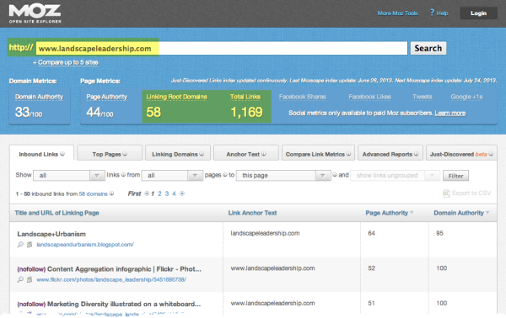The width and height of the screenshot is (506, 318).
Task: Click info icon on the Anchor Text tab
Action: pyautogui.click(x=264, y=154)
